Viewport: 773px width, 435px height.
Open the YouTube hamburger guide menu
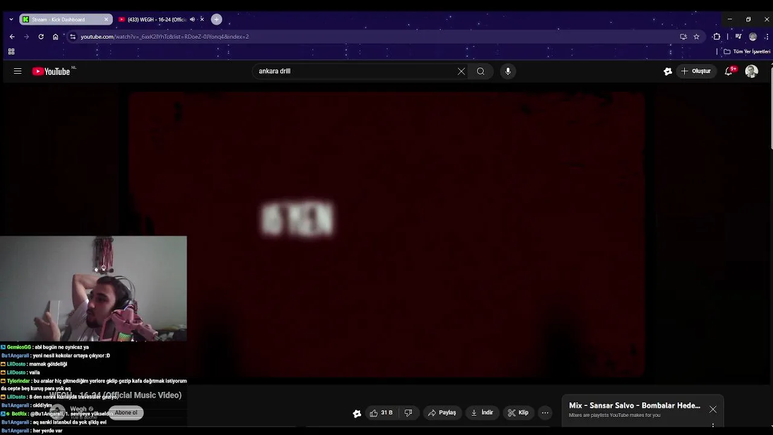point(18,71)
